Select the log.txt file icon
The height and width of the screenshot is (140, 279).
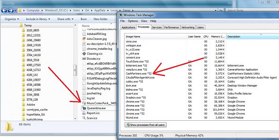pyautogui.click(x=84, y=98)
